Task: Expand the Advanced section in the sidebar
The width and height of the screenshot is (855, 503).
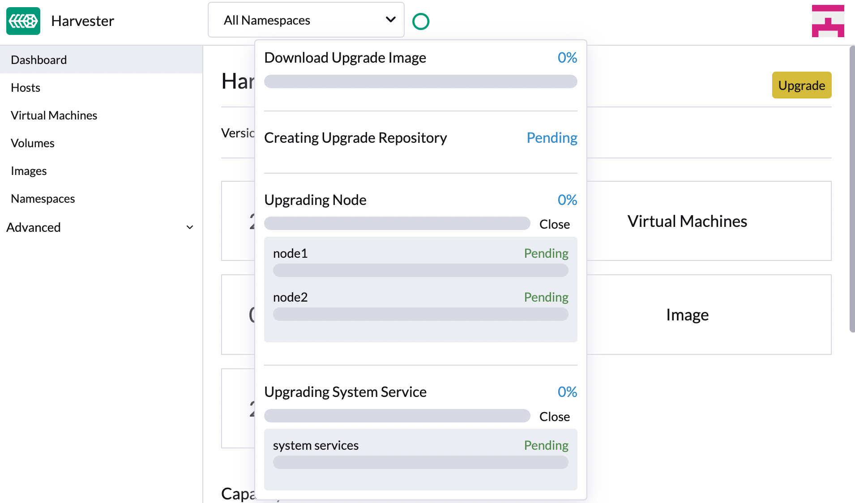Action: (34, 227)
